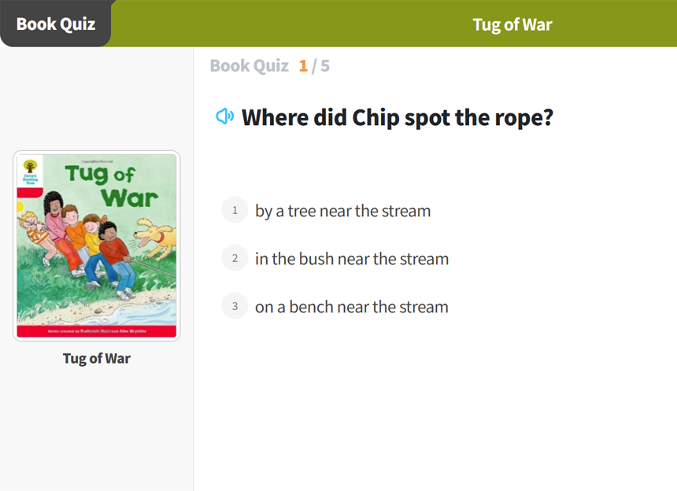Choose "in the bush near the stream"
Viewport: 677px width, 491px height.
(351, 259)
